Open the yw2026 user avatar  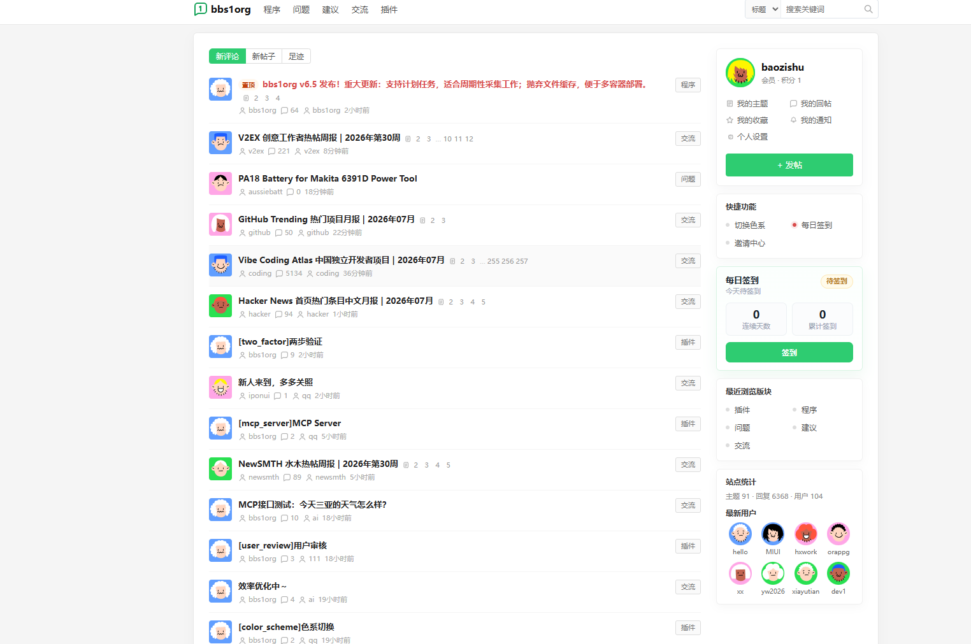(773, 573)
